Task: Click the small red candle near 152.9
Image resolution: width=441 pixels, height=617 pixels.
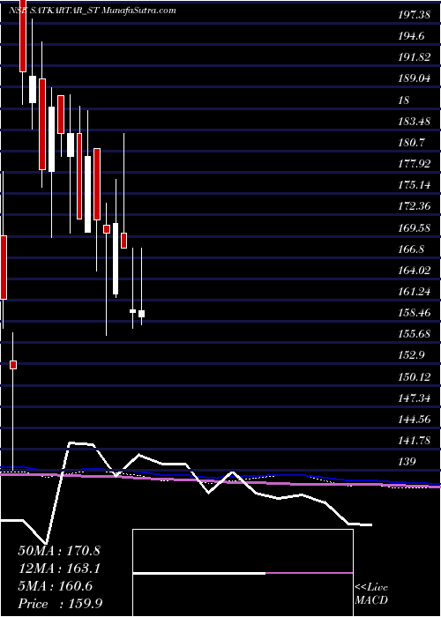Action: click(x=13, y=365)
